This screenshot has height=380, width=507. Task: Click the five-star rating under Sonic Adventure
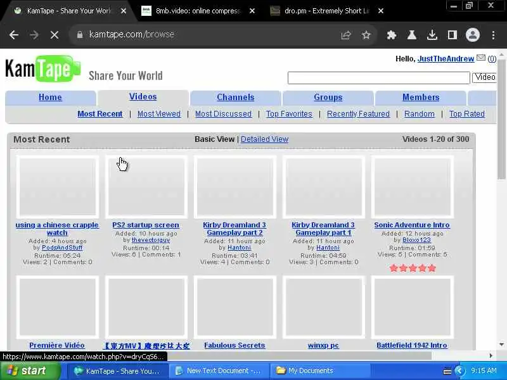(413, 268)
